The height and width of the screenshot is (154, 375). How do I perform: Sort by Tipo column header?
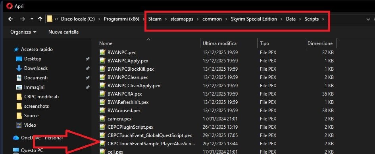coord(265,43)
